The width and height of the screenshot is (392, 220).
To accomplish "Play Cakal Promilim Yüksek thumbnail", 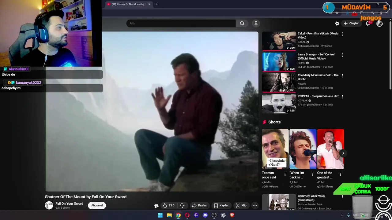I will click(x=279, y=41).
